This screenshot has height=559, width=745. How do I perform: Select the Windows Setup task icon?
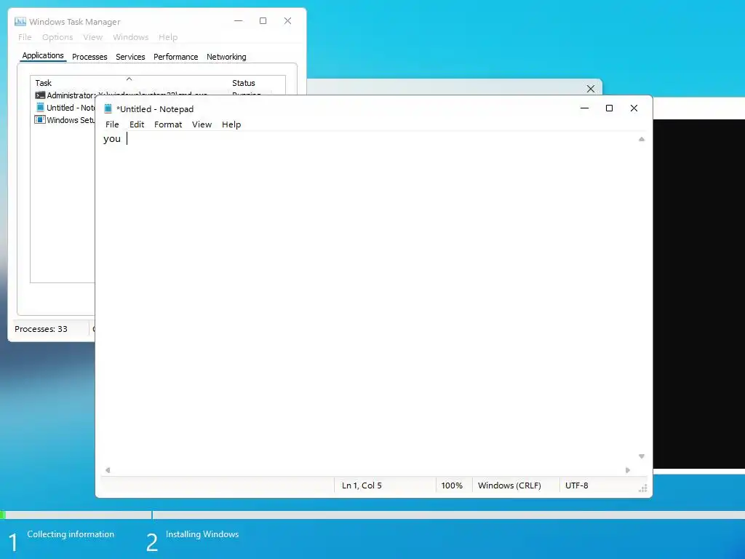(40, 120)
